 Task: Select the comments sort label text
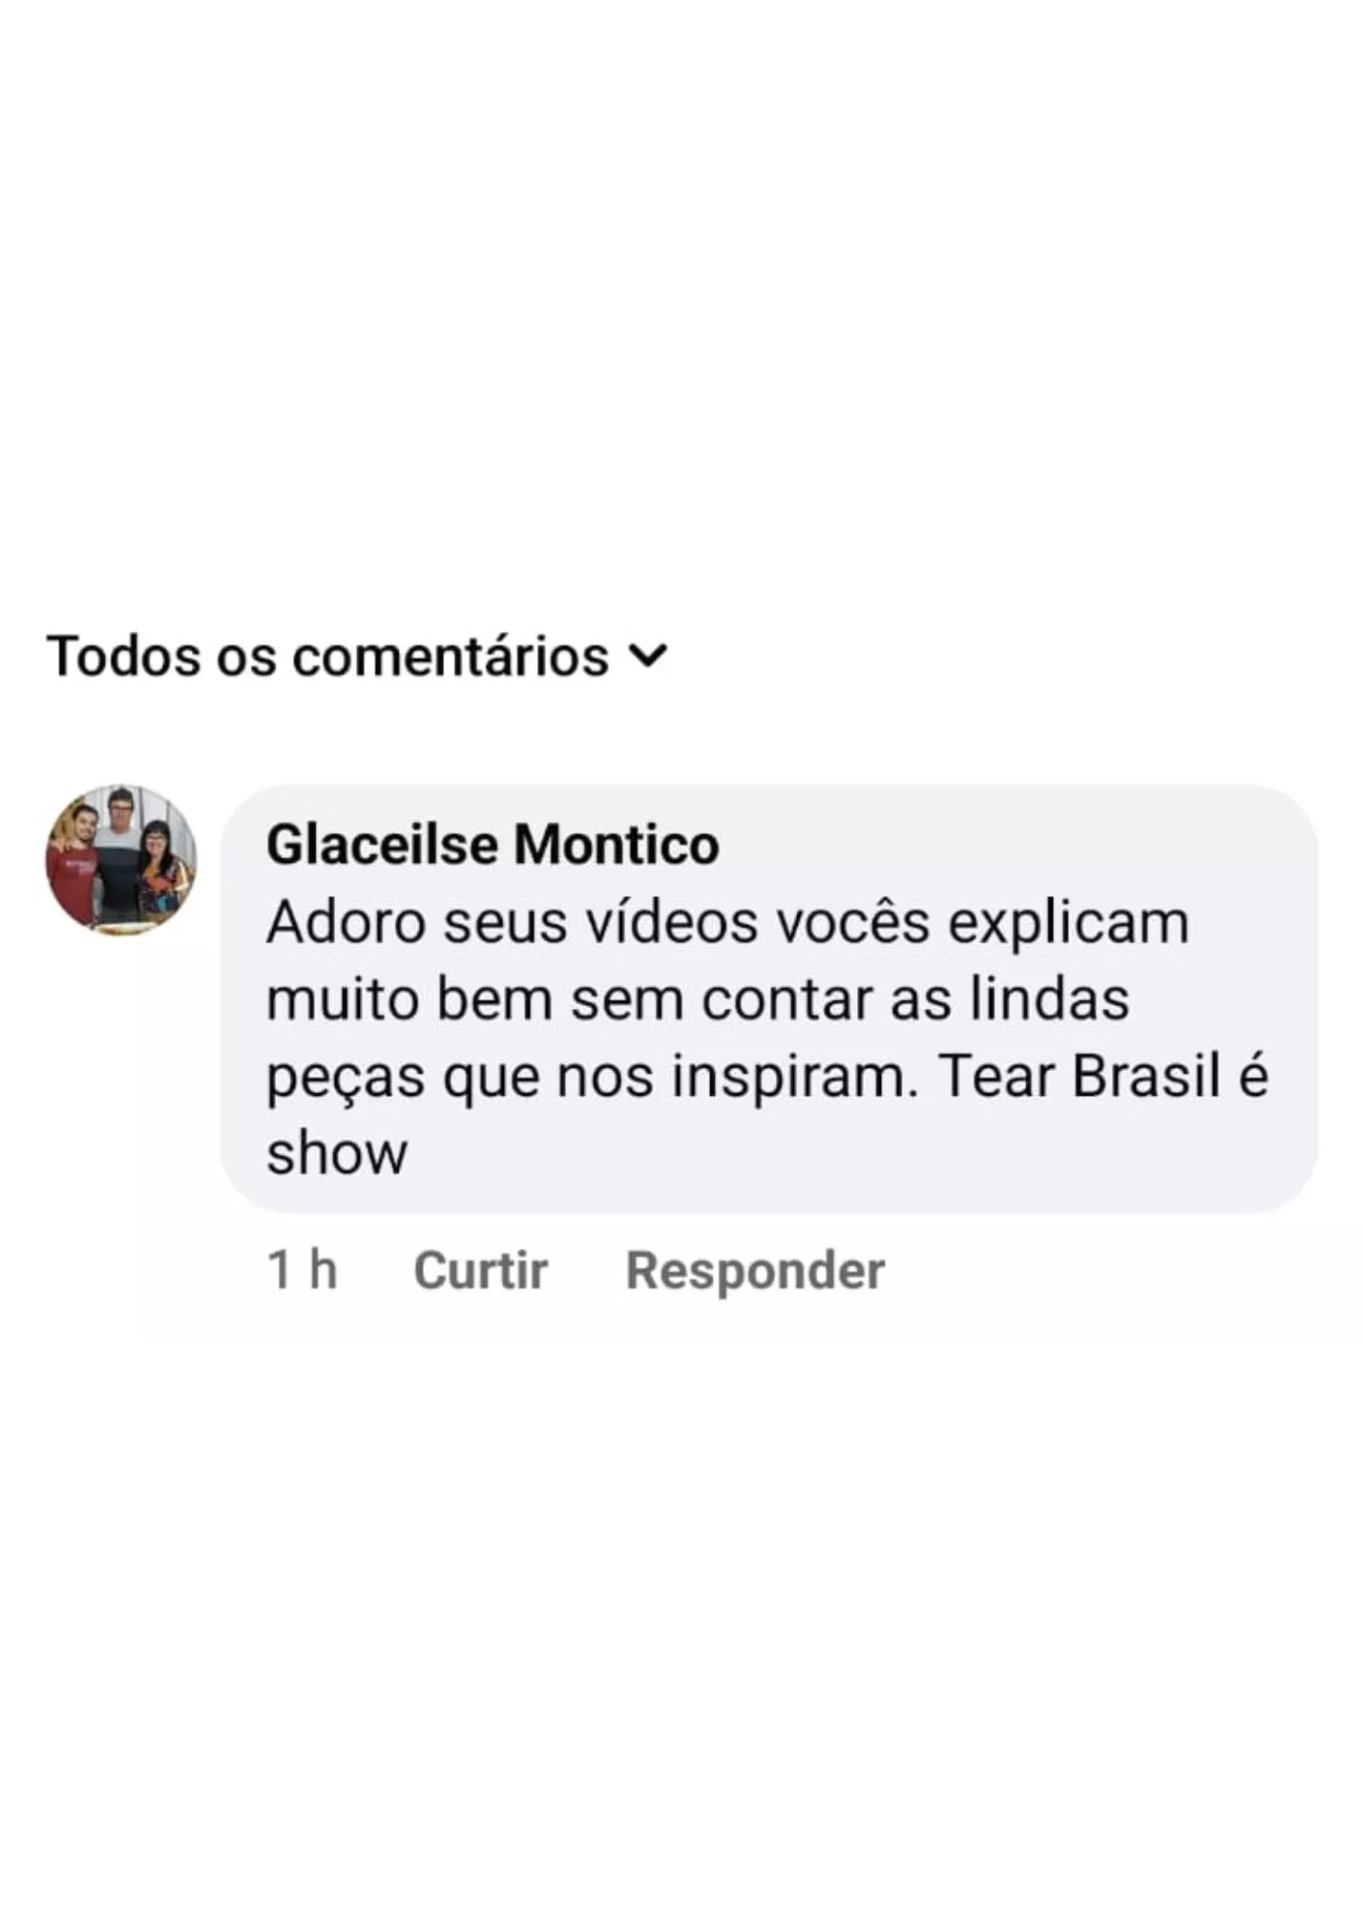(x=327, y=657)
